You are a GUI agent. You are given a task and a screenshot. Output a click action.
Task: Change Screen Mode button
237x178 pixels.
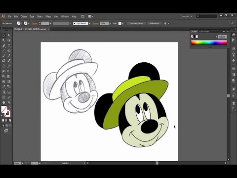[x=6, y=131]
